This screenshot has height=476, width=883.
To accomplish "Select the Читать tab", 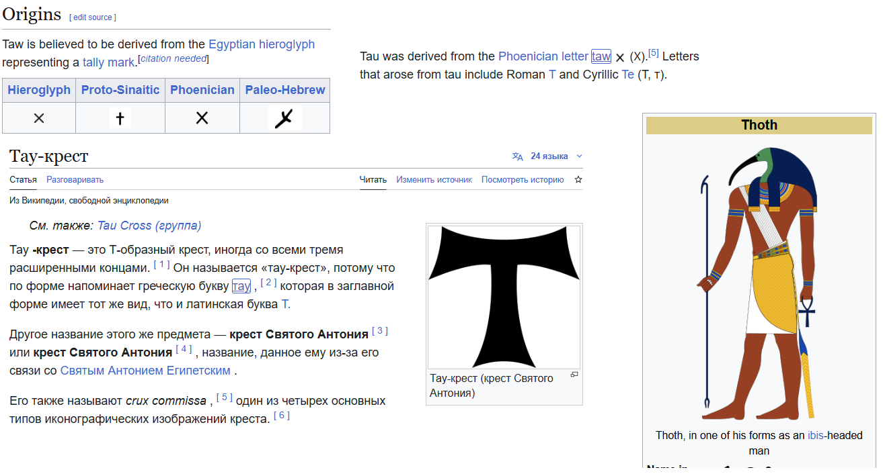I will 373,180.
